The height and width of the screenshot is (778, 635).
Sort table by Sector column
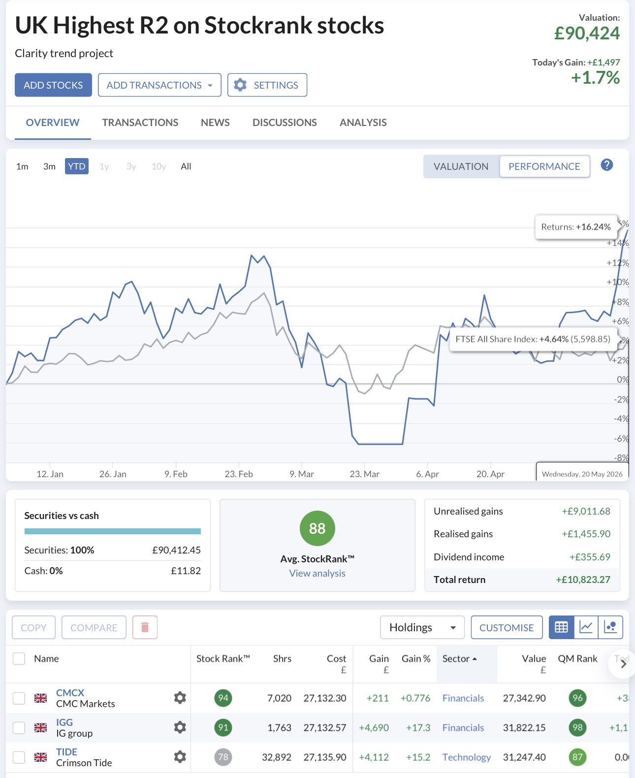460,659
